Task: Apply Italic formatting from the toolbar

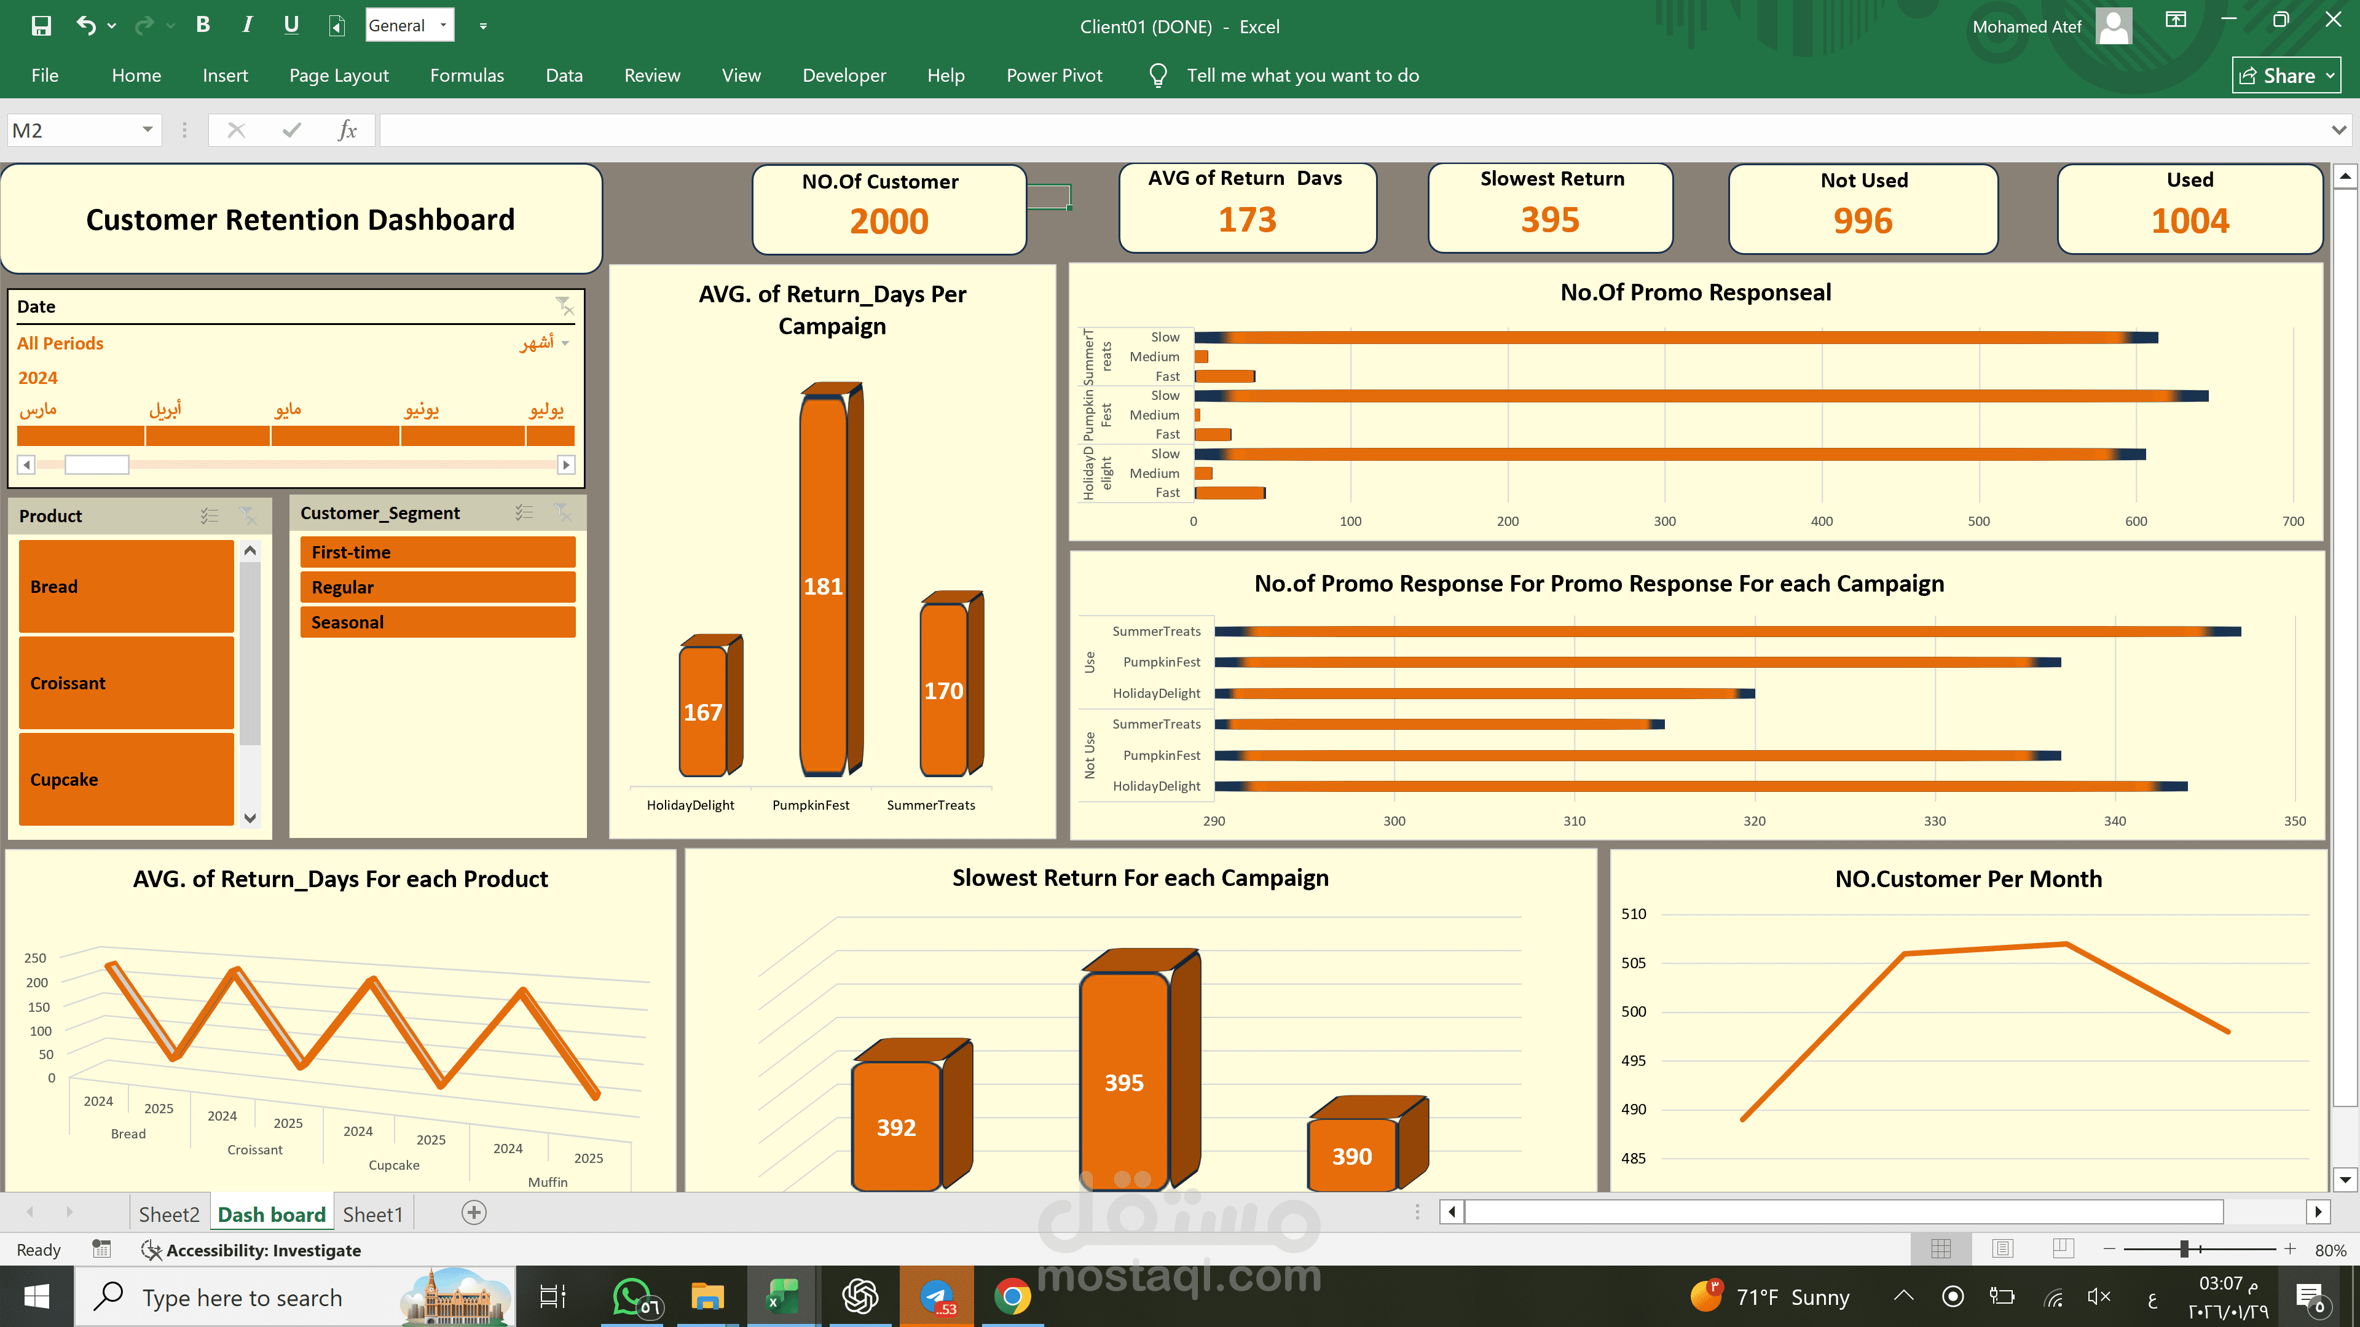Action: tap(247, 25)
